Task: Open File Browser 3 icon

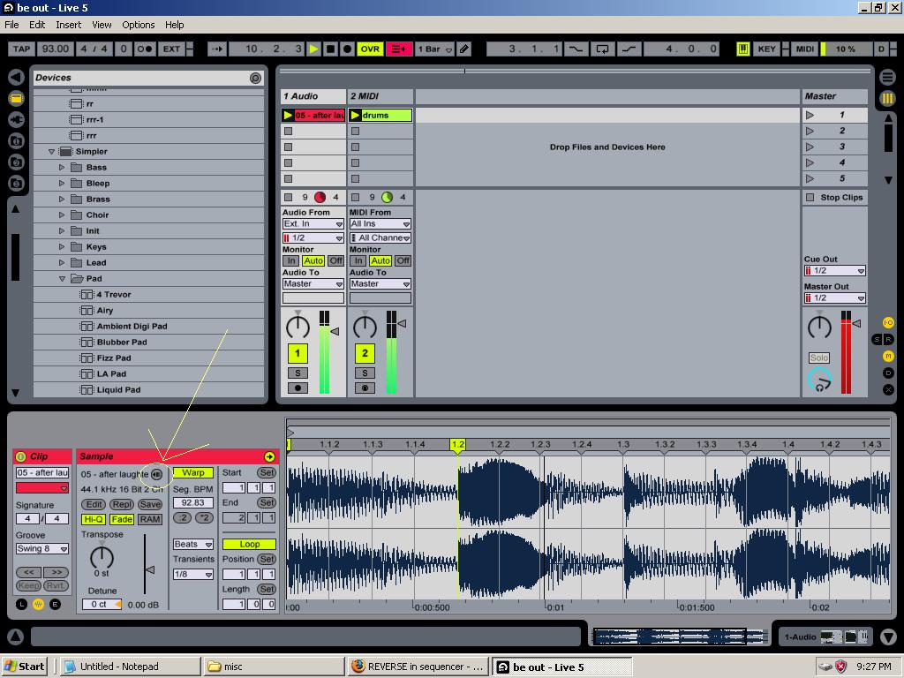Action: (16, 184)
